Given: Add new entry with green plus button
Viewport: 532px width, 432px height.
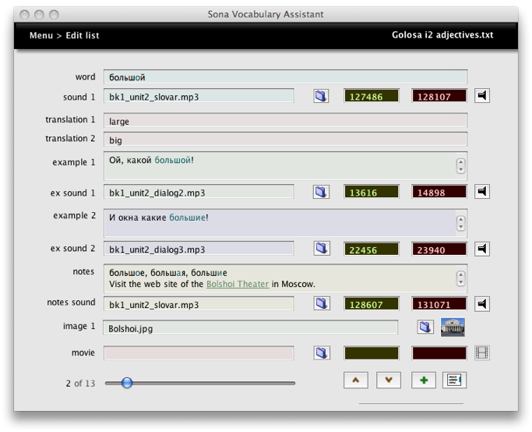Looking at the screenshot, I should click(x=423, y=381).
